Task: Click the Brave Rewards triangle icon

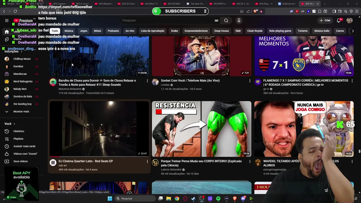Action: point(261,11)
